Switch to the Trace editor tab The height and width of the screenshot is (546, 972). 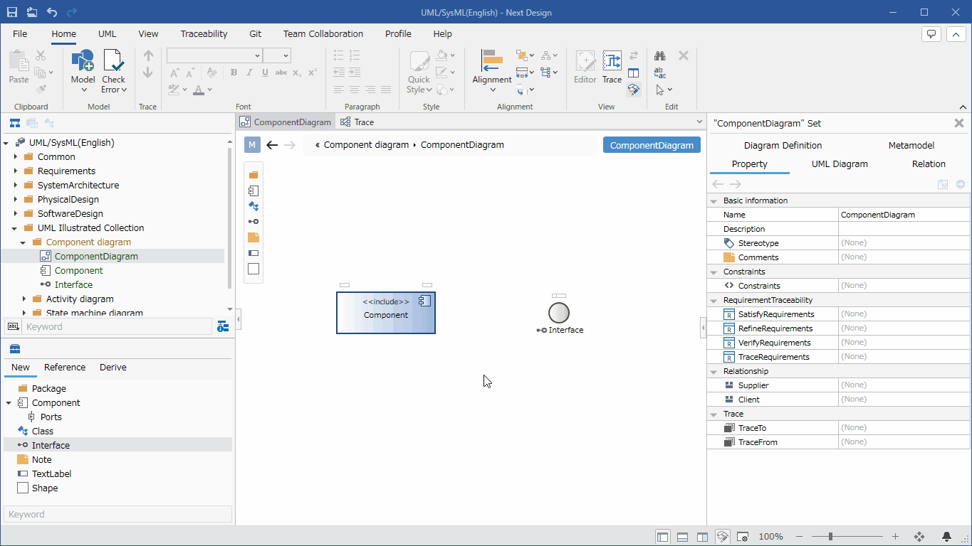click(x=357, y=122)
